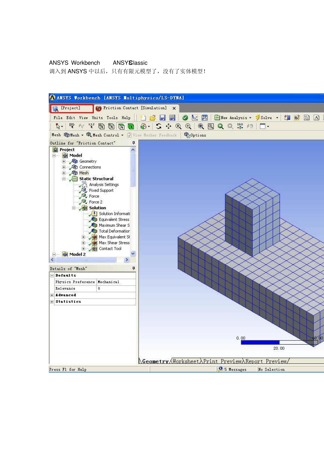Click the letter A toolbar icon
This screenshot has width=324, height=459.
point(316,117)
